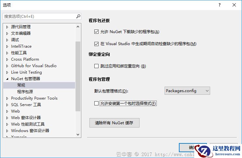Enable 允许安装第一个包时选择格式 checkbox
242x158 pixels.
[96, 103]
